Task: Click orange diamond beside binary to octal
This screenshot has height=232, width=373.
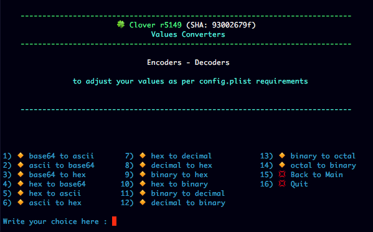Action: tap(282, 156)
